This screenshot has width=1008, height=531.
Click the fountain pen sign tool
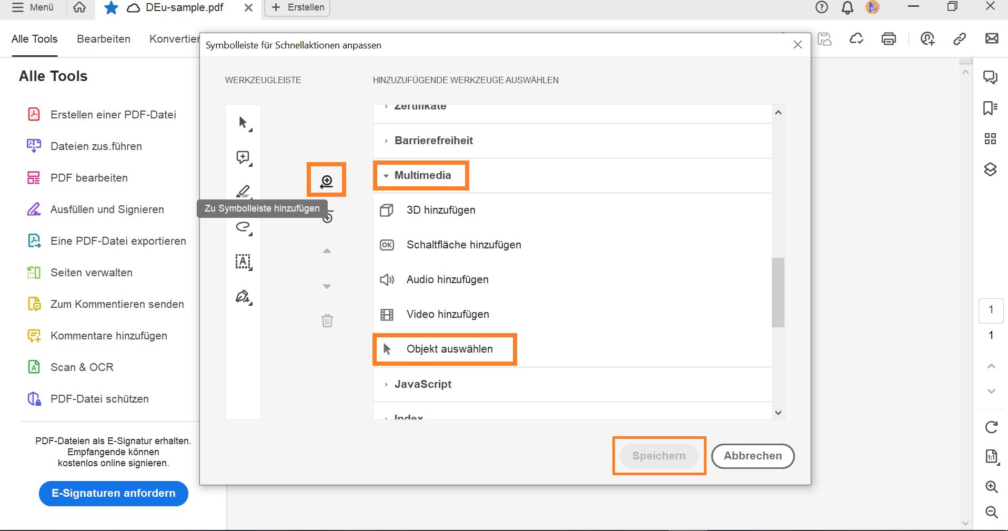[x=243, y=296]
